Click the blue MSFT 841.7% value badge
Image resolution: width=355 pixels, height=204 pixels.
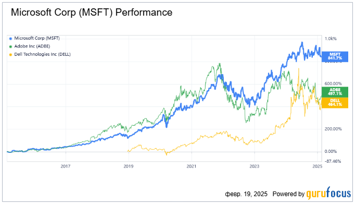coord(335,56)
